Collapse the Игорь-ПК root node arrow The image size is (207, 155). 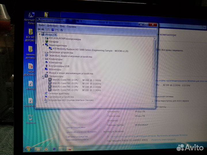(39, 34)
